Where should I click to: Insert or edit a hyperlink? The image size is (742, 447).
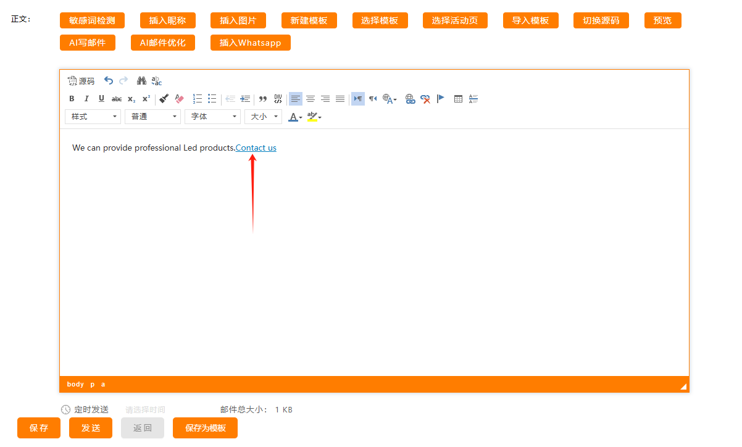[x=411, y=99]
